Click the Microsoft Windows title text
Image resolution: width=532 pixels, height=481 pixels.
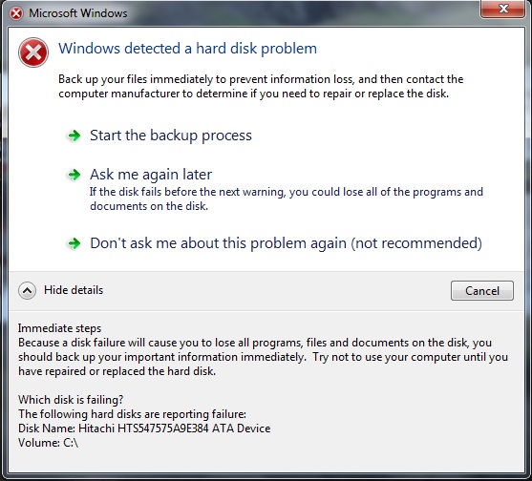(78, 13)
